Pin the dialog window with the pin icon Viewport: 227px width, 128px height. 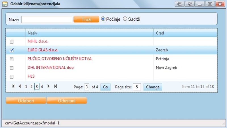point(180,4)
